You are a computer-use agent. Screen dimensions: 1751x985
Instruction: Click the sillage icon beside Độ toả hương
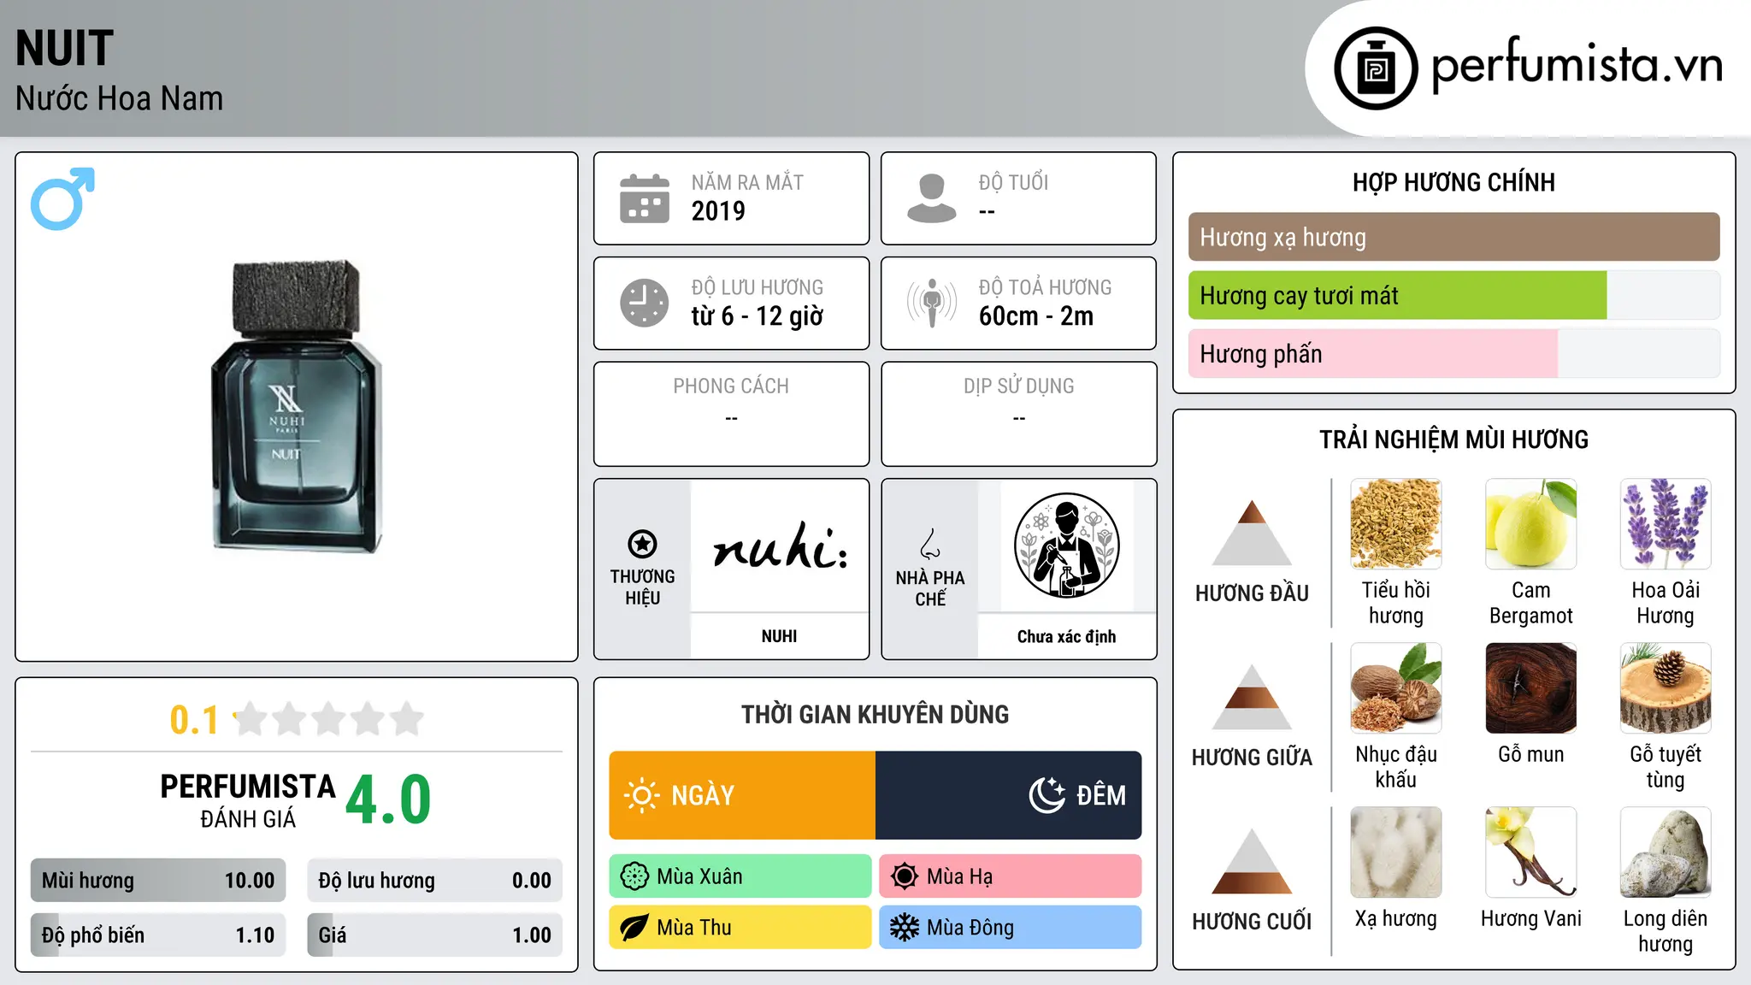[x=932, y=303]
